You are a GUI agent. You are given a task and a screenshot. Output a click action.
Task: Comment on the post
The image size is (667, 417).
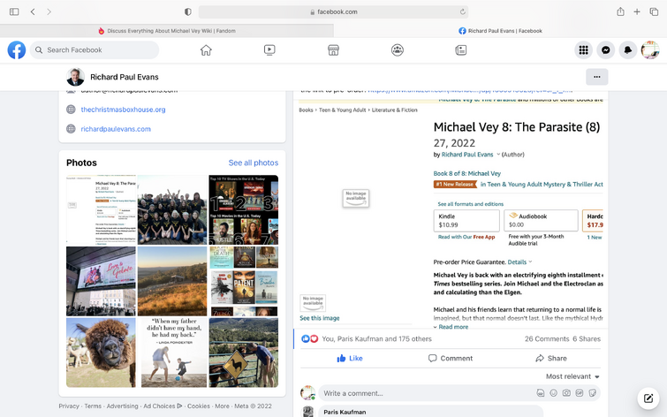click(x=451, y=359)
